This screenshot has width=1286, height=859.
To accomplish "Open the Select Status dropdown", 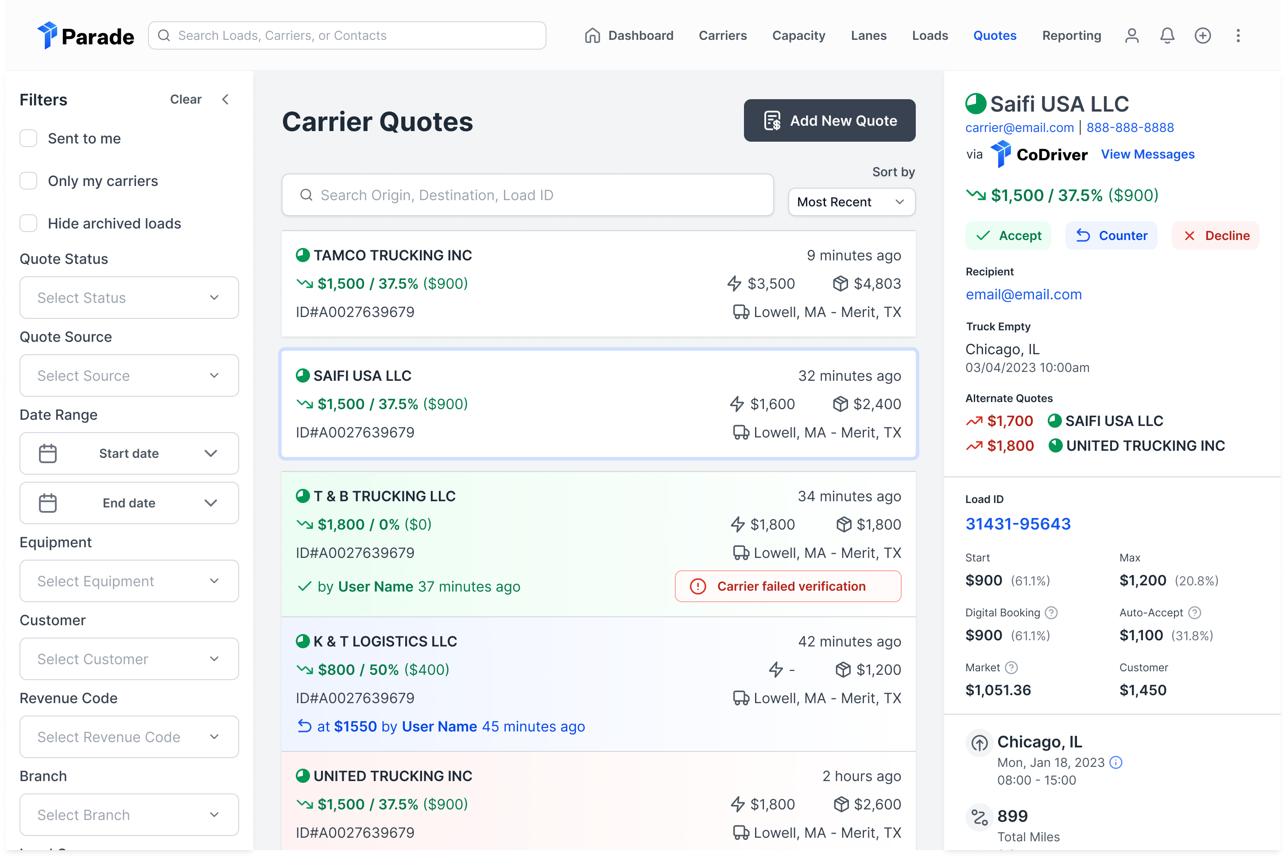I will click(129, 298).
